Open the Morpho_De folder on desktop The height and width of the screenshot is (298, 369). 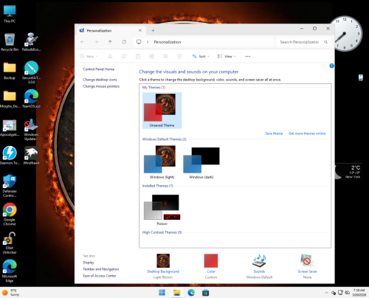(10, 99)
